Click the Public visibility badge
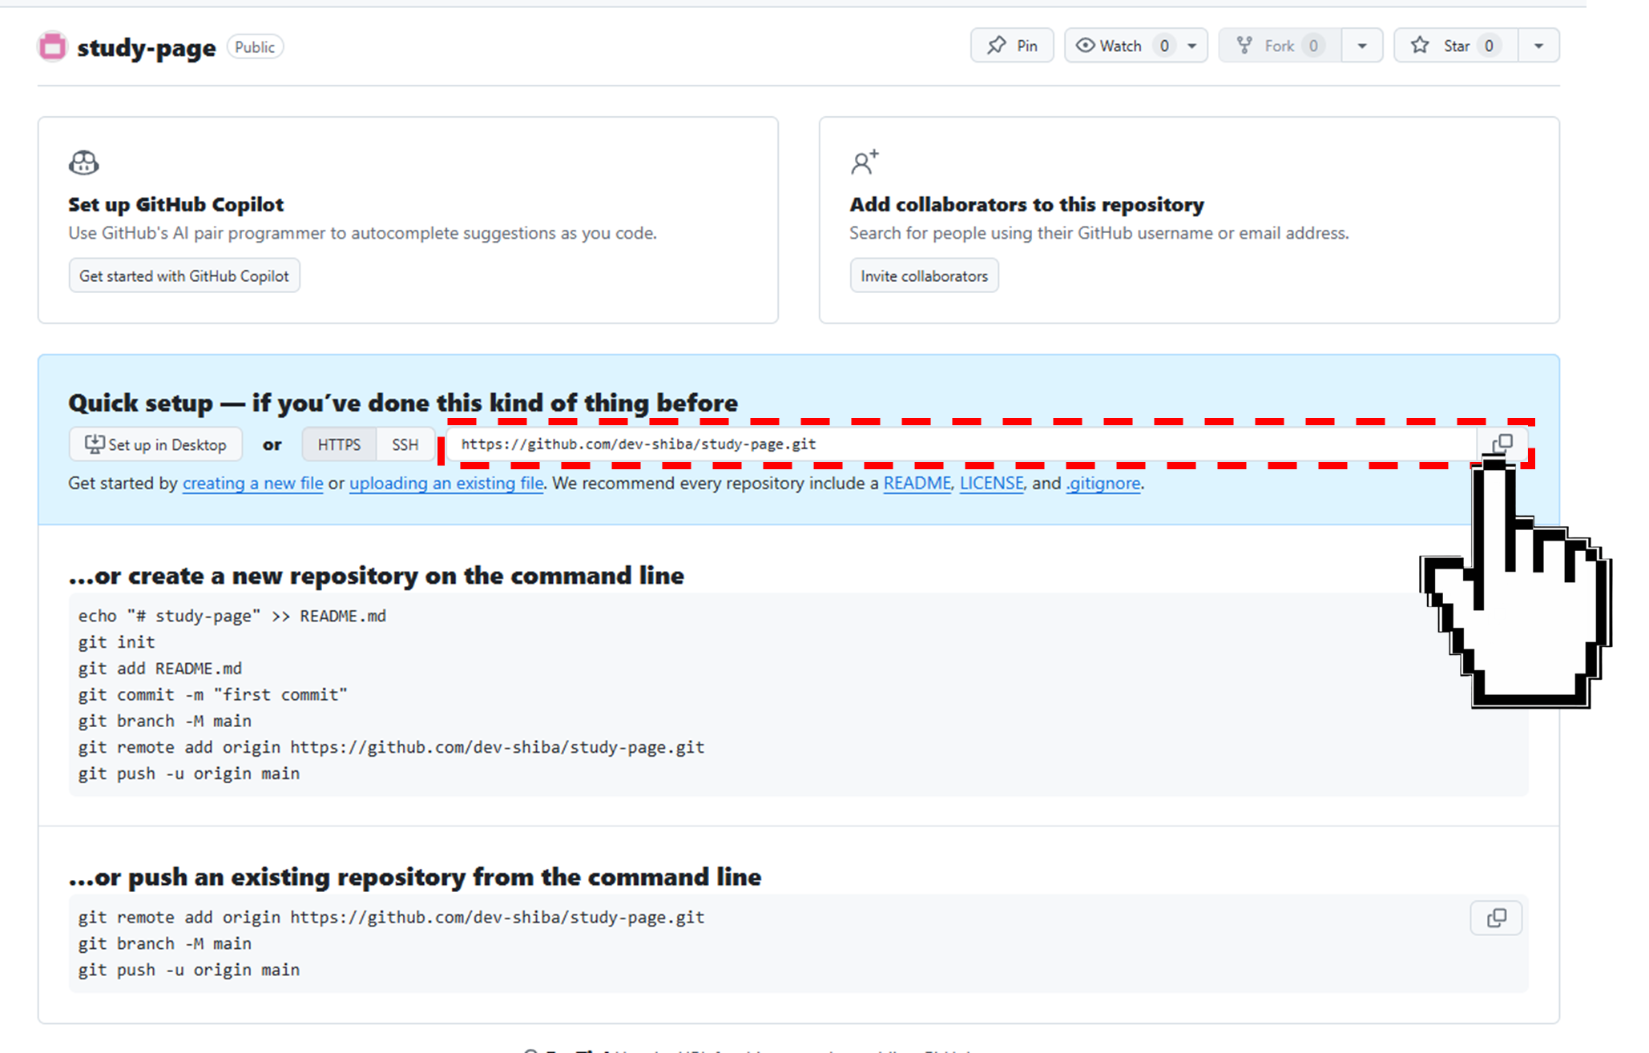This screenshot has width=1649, height=1053. point(255,47)
